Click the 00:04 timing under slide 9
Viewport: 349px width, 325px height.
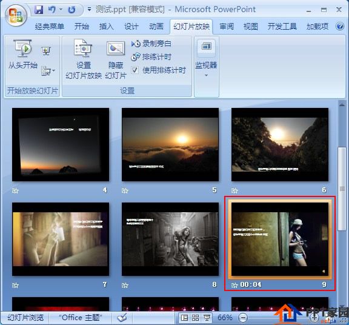pyautogui.click(x=251, y=285)
